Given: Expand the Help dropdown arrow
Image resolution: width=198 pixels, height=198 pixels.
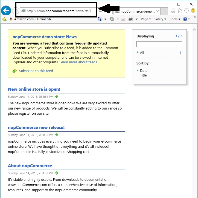Looking at the screenshot, I should click(x=189, y=19).
